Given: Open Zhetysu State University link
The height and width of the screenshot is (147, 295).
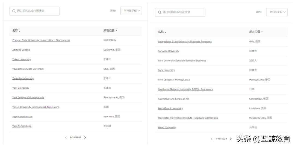Looking at the screenshot, I should 41,40.
